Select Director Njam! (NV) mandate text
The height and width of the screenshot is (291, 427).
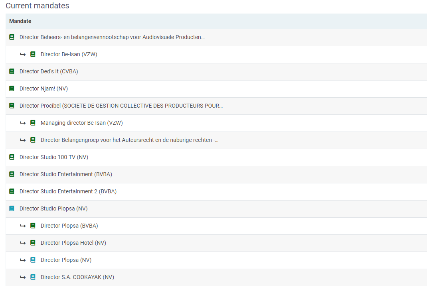point(44,89)
